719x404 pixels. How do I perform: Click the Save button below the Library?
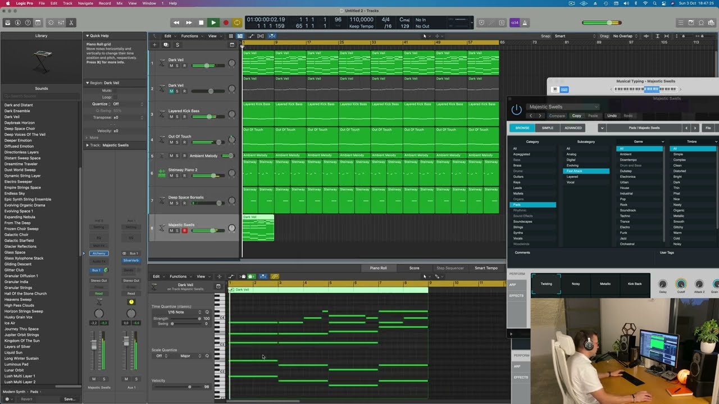coord(70,399)
